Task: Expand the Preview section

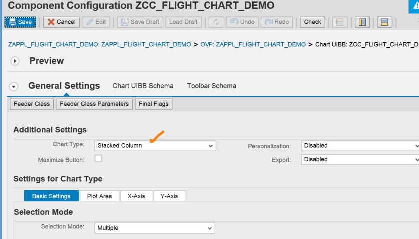Action: [15, 61]
